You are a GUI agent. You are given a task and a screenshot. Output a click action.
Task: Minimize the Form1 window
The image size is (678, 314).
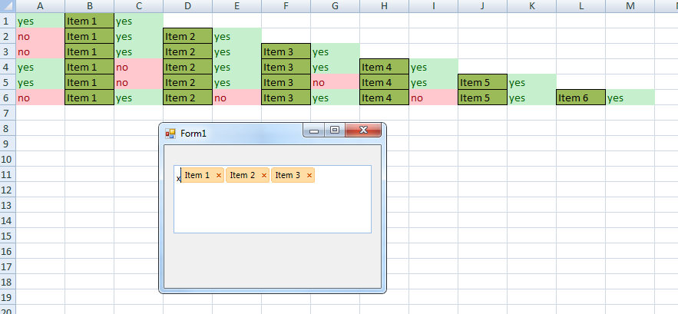(313, 131)
